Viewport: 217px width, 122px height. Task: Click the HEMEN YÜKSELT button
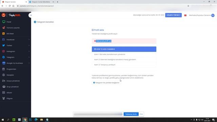tap(173, 15)
